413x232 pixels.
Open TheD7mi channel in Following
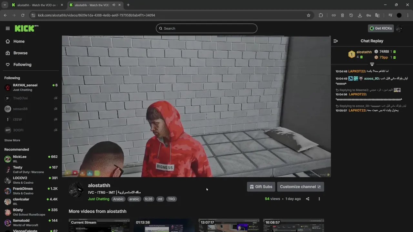(x=31, y=98)
